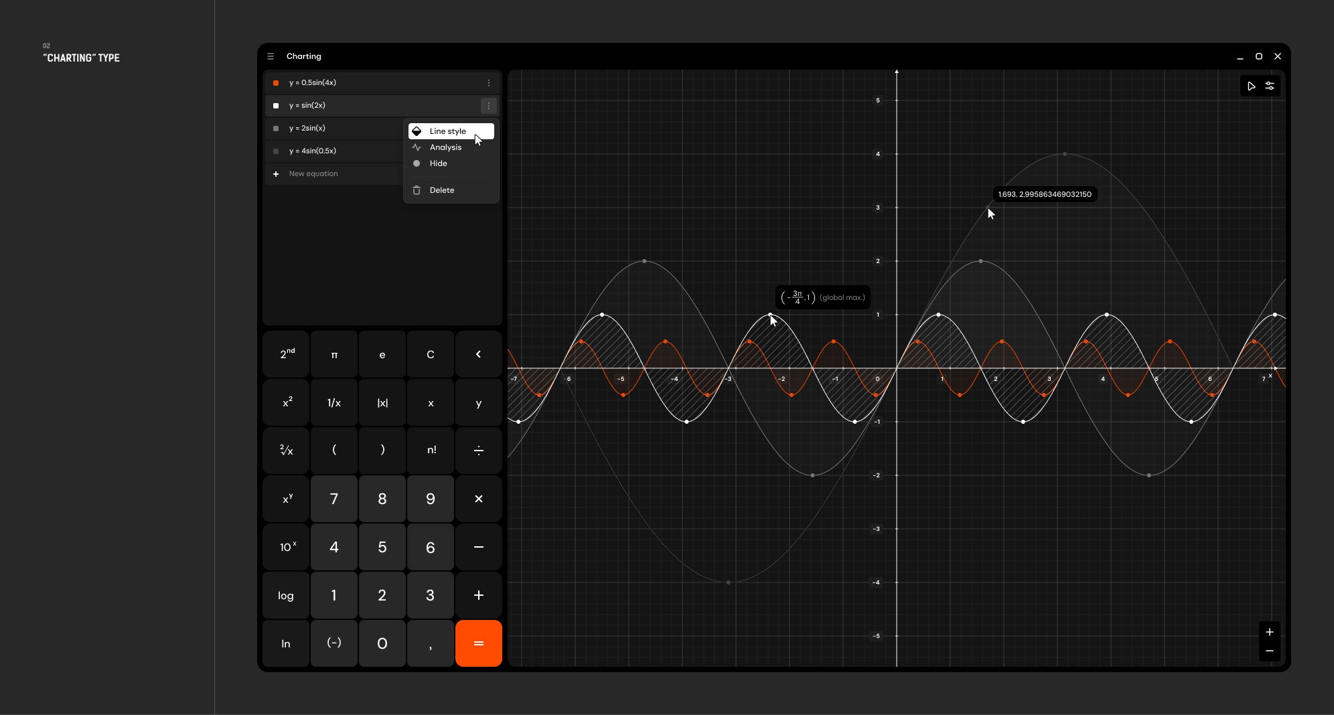
Task: Choose Line style from the context menu
Action: 447,131
